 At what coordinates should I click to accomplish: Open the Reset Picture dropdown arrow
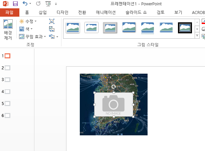tap(57, 37)
